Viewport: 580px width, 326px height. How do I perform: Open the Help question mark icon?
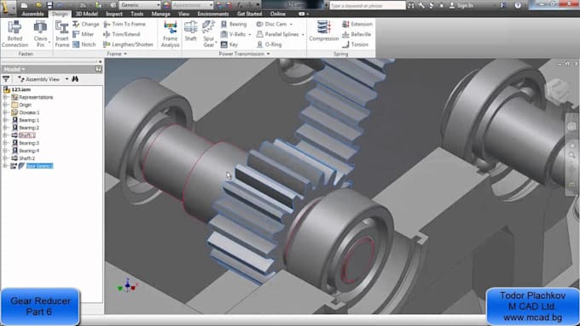tap(518, 5)
